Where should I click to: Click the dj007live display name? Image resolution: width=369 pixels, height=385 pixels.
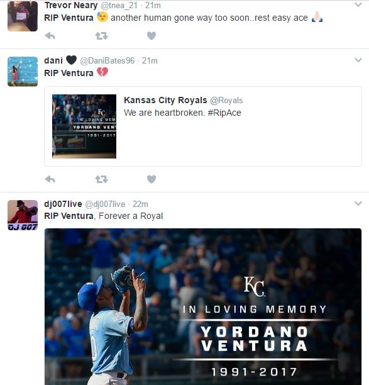click(x=63, y=204)
